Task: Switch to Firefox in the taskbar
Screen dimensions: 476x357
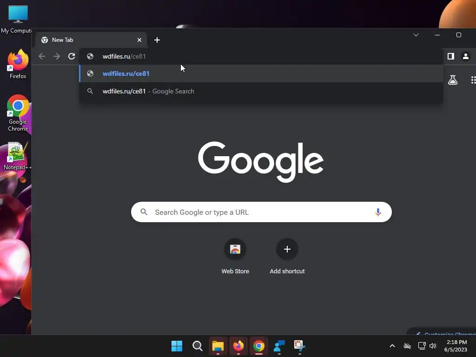Action: click(238, 346)
